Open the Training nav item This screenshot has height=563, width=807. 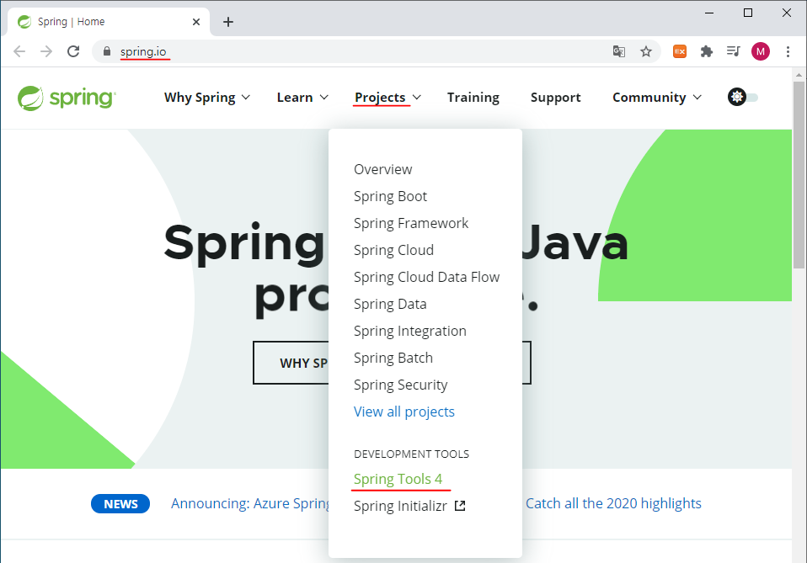(473, 97)
